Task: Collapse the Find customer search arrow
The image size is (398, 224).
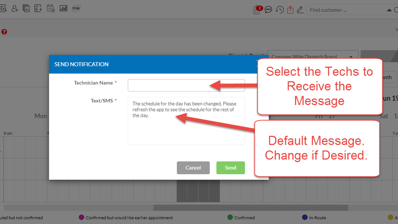Action: (x=388, y=10)
